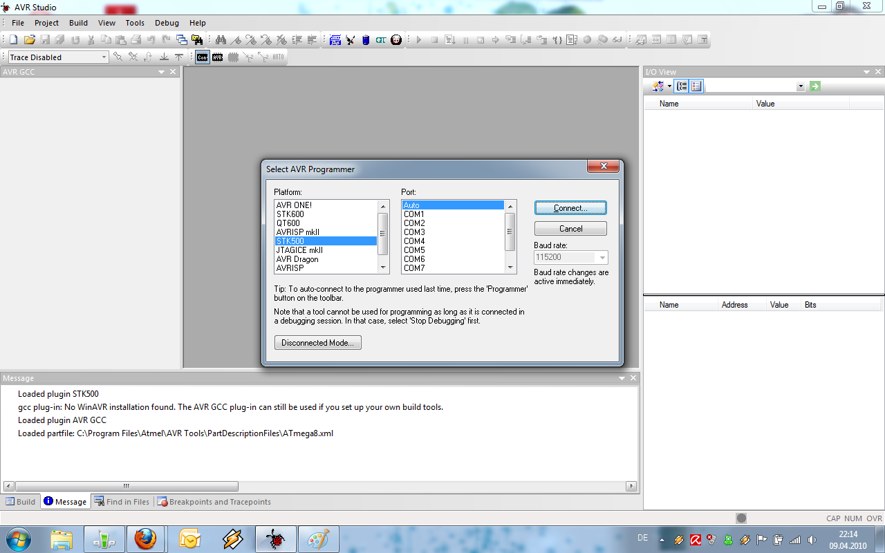Open the AVR GCC panel options arrow
Viewport: 885px width, 553px height.
(161, 72)
